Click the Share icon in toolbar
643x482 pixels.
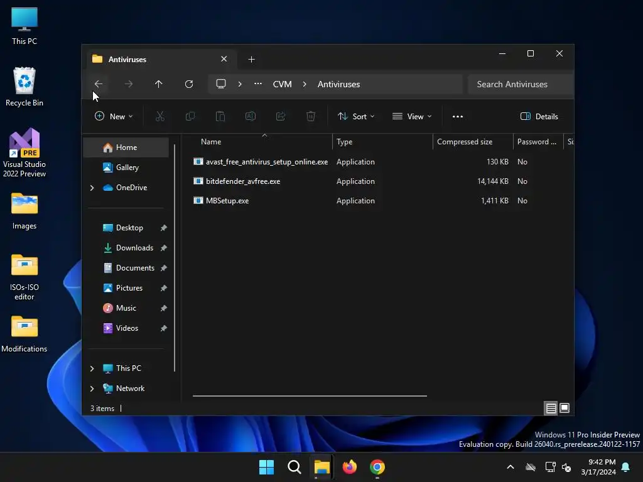(281, 116)
